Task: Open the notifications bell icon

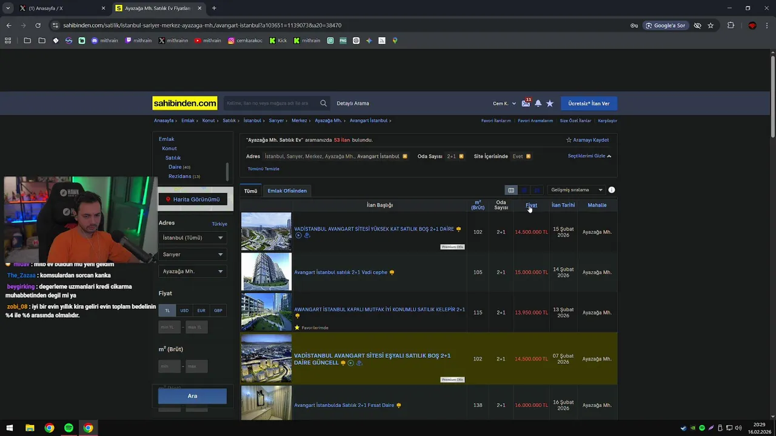Action: (538, 104)
